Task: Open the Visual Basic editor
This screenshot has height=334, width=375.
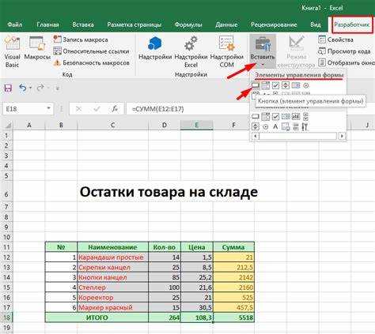Action: [x=12, y=52]
